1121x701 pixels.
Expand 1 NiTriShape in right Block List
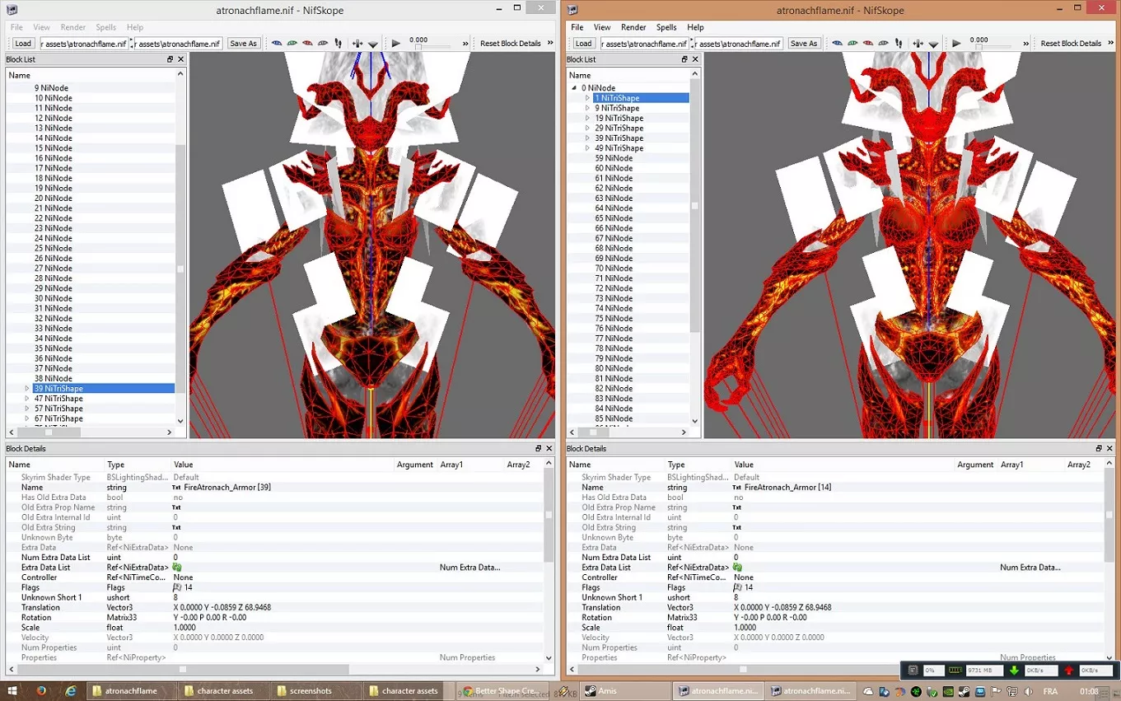coord(587,98)
